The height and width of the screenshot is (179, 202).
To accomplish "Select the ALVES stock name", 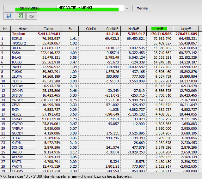I will pyautogui.click(x=17, y=114).
